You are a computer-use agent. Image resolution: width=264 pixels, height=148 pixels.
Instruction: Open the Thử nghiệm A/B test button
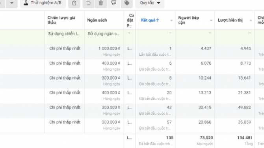[x=43, y=3]
